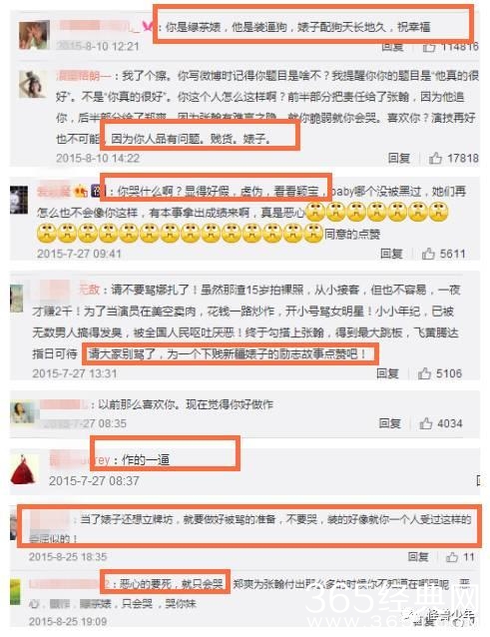Open username ending in rey
The height and width of the screenshot is (637, 490).
[80, 459]
